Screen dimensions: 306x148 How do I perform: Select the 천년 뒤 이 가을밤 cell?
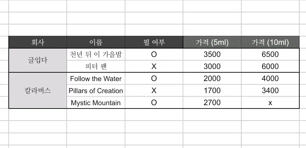[96, 54]
